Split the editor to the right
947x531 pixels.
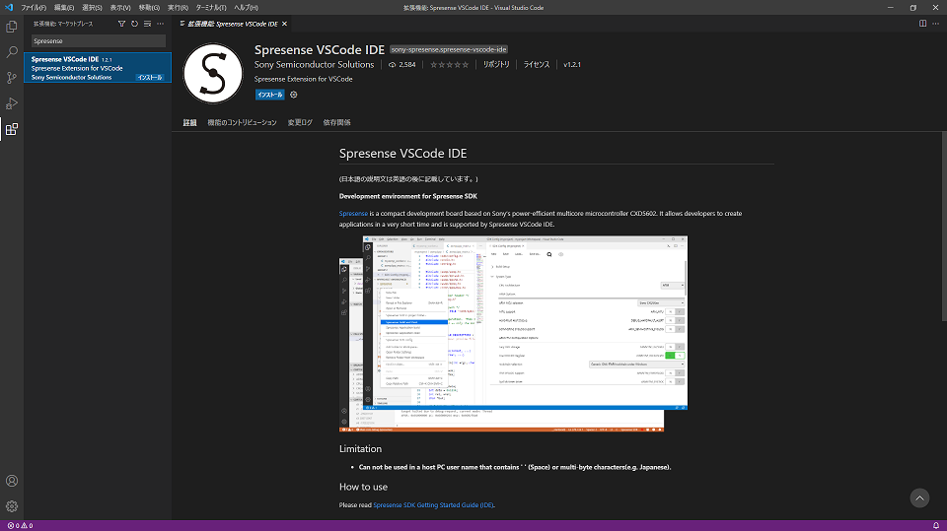pos(923,24)
